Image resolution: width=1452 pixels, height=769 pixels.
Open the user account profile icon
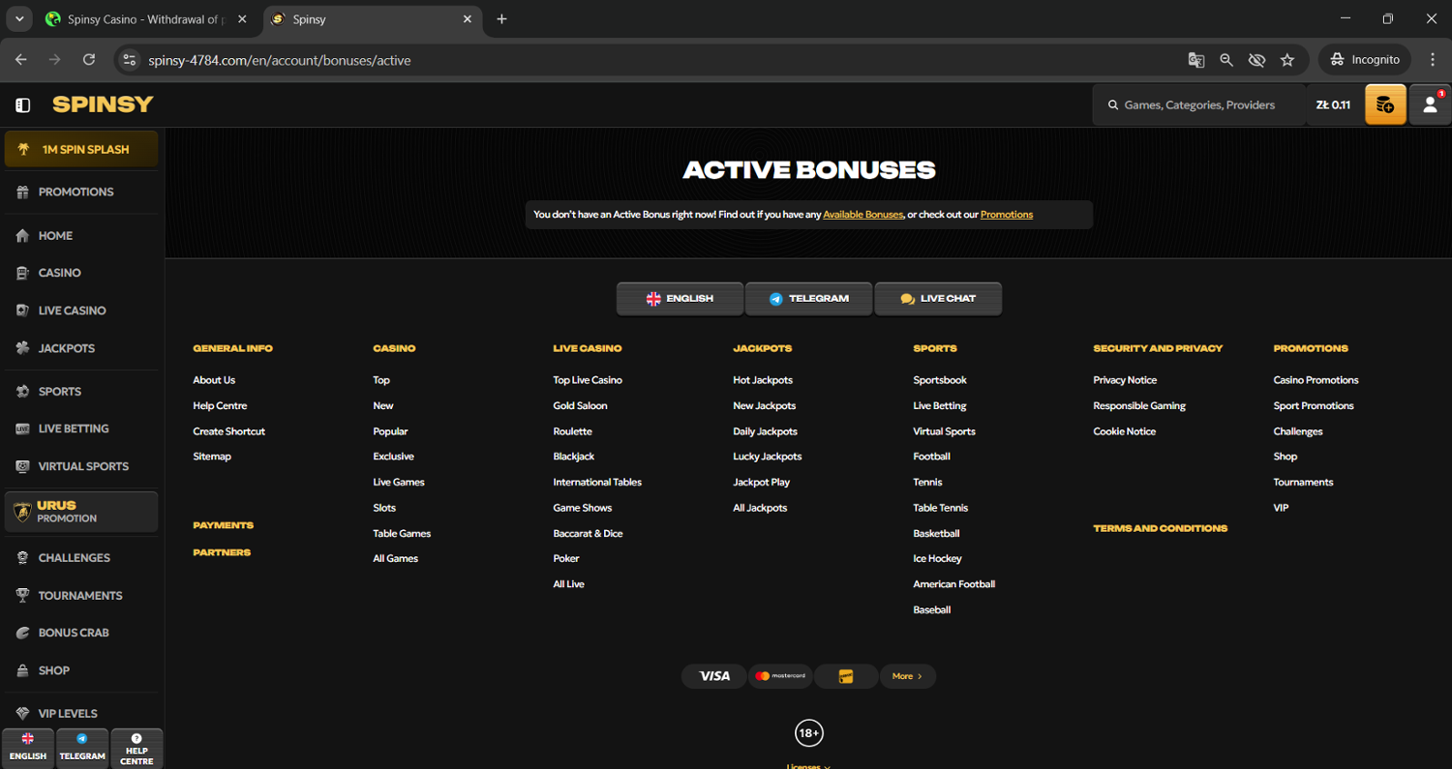[x=1429, y=104]
